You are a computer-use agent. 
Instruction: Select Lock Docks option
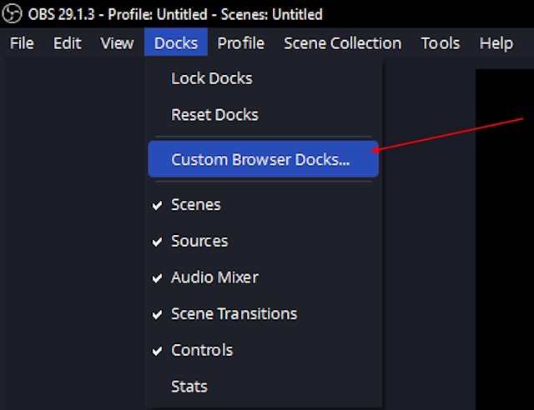pos(212,78)
